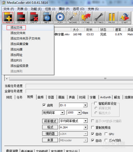
Task: Open the SETTINGS wrench icon
Action: 99,18
